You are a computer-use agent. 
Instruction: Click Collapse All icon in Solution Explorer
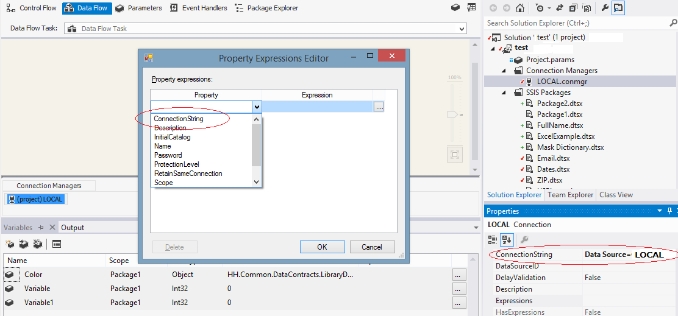(x=573, y=8)
